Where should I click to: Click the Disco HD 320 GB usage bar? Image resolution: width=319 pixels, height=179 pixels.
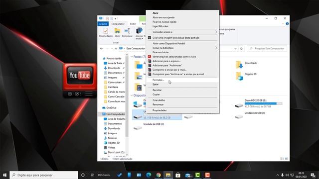[x=264, y=103]
